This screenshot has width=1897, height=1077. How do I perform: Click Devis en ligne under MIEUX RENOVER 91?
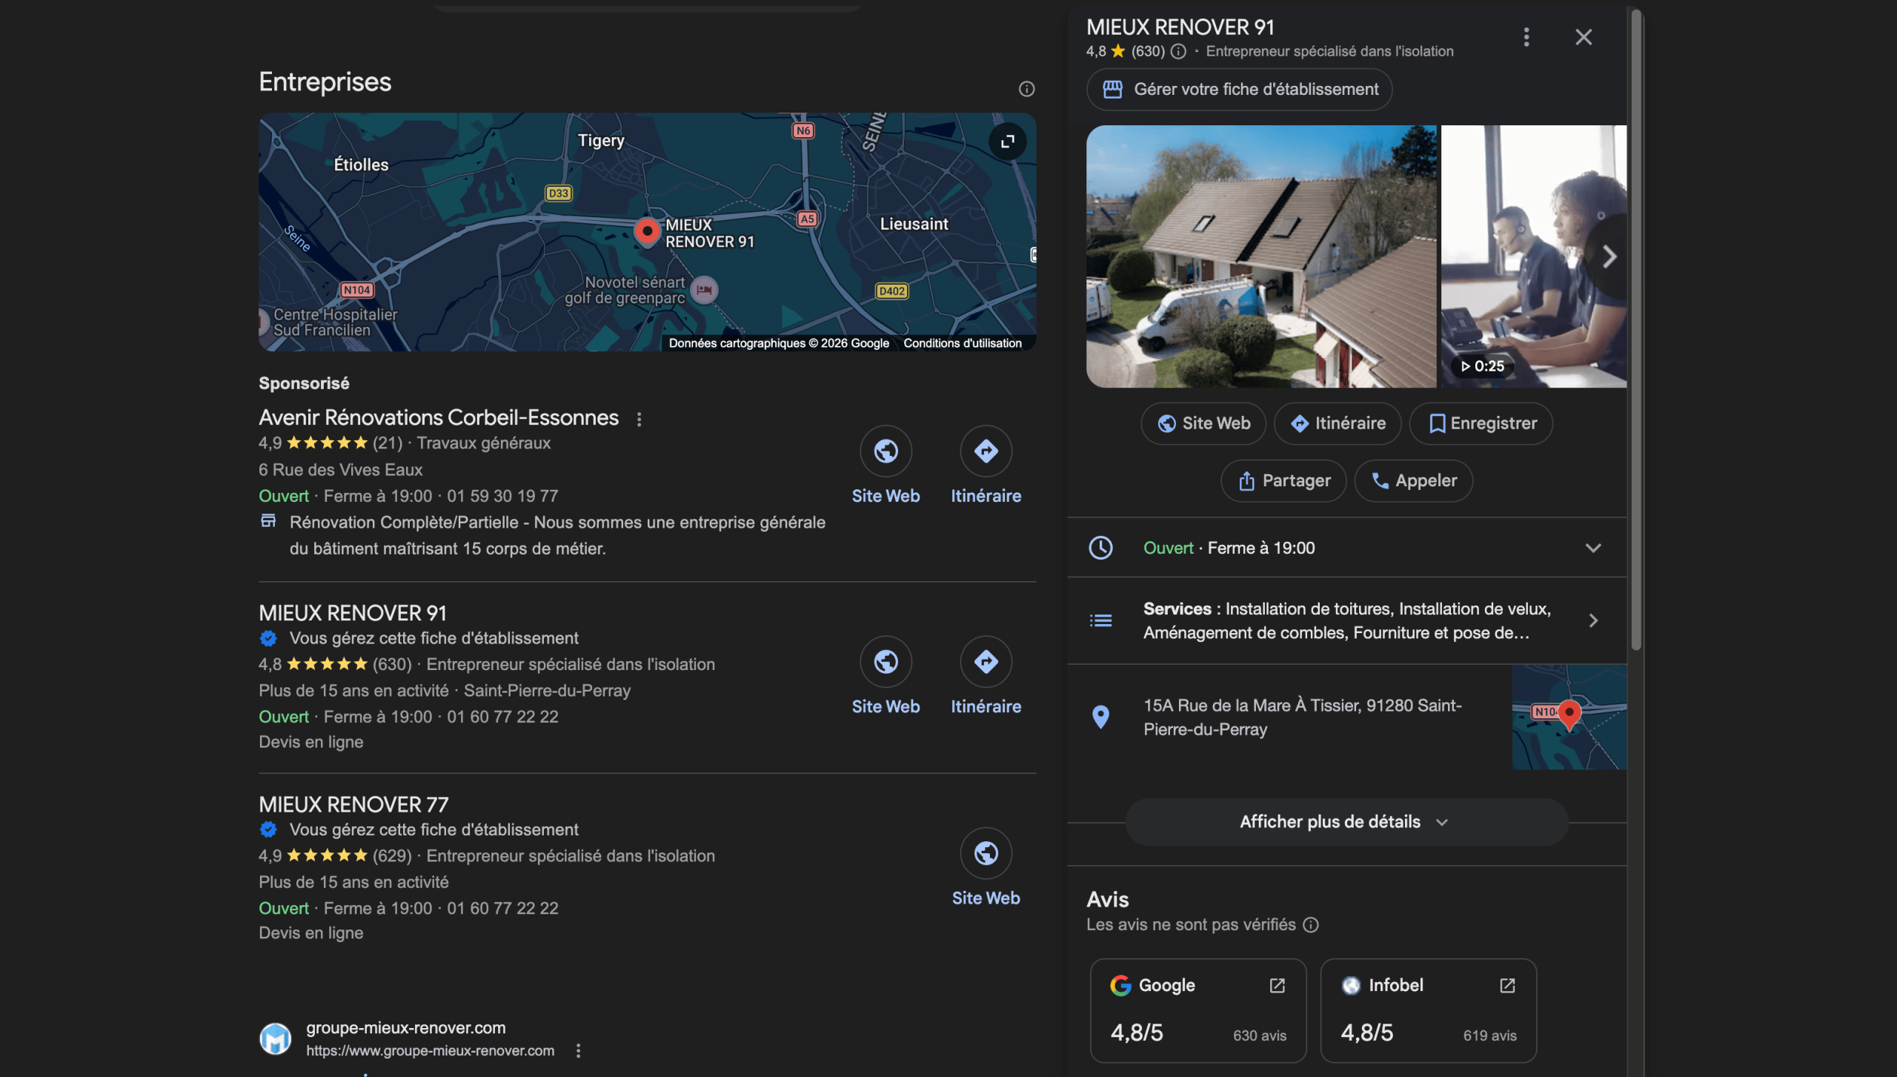point(311,742)
